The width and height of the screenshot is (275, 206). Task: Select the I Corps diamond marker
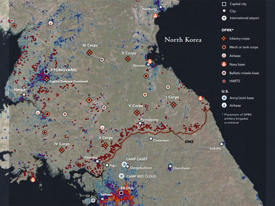173,104
